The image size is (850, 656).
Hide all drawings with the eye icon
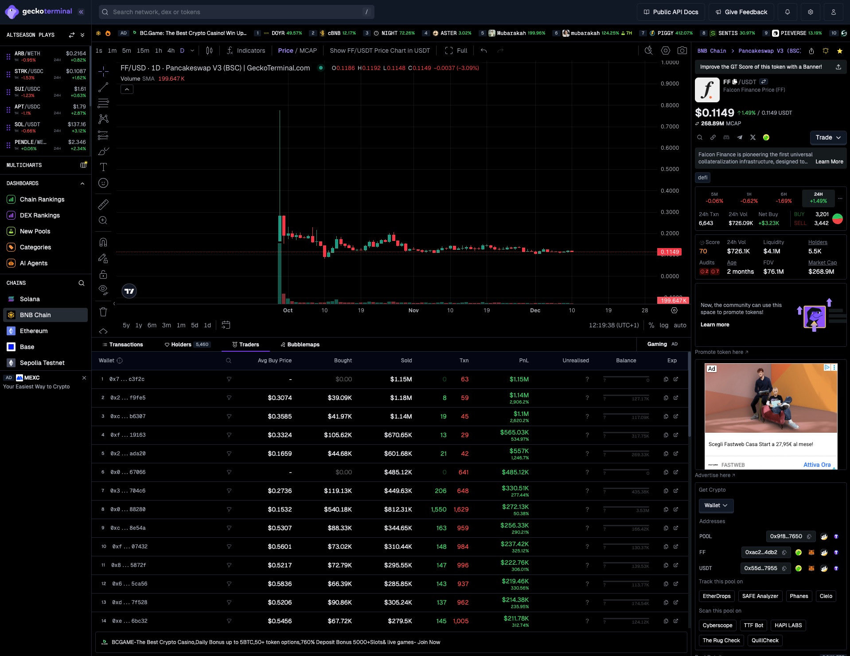[103, 290]
